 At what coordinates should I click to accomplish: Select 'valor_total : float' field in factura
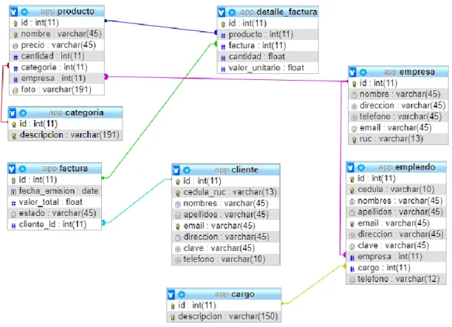[55, 202]
